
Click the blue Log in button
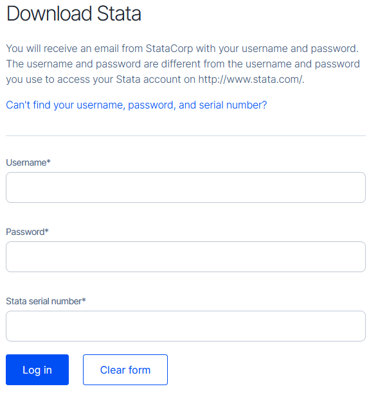pos(37,370)
